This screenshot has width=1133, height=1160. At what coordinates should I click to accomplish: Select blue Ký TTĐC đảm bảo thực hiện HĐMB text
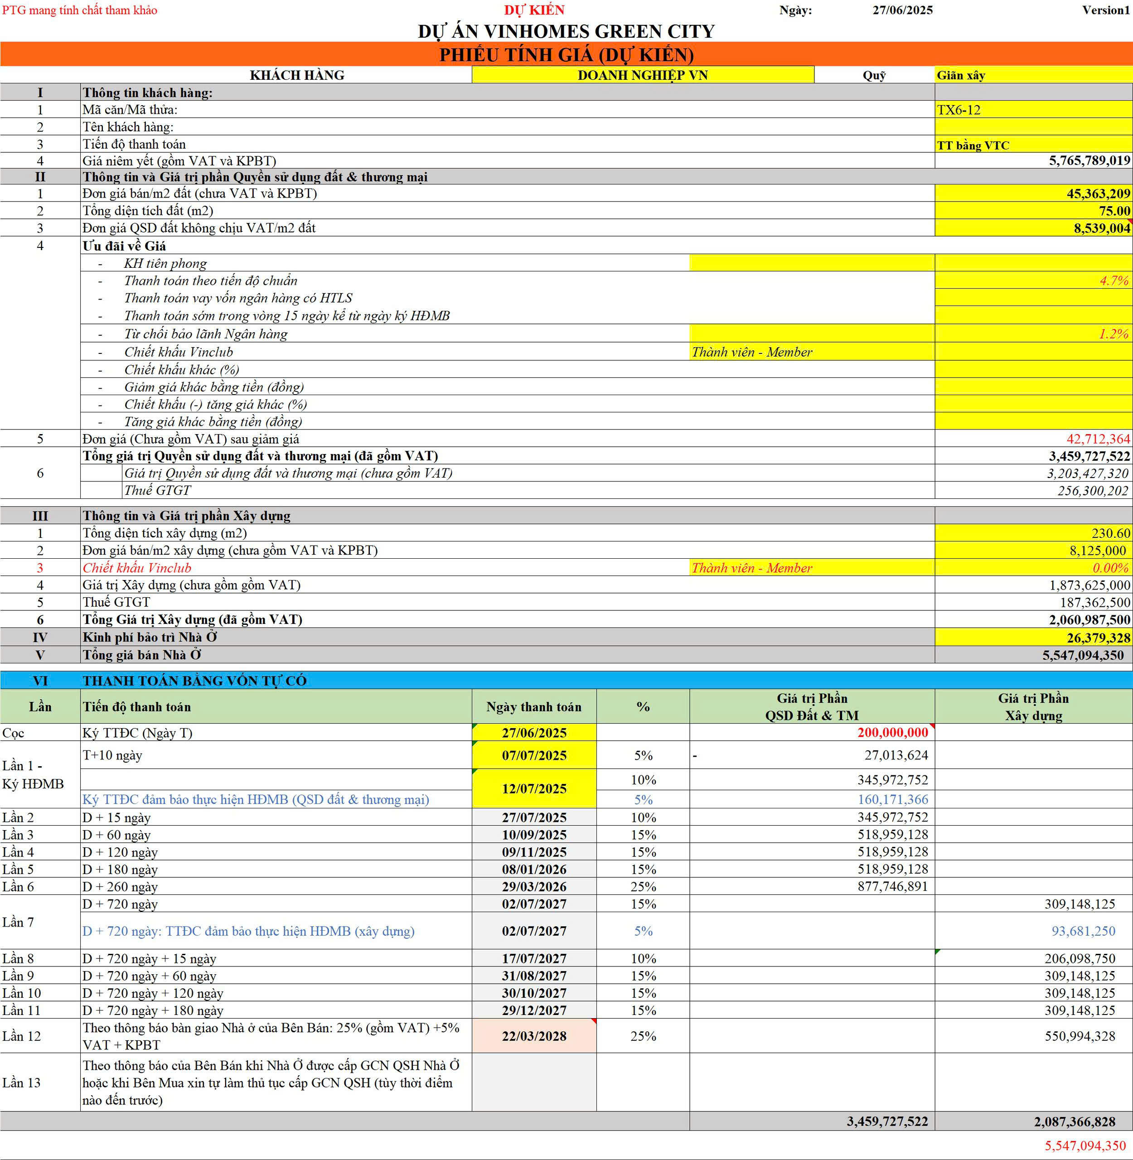256,799
